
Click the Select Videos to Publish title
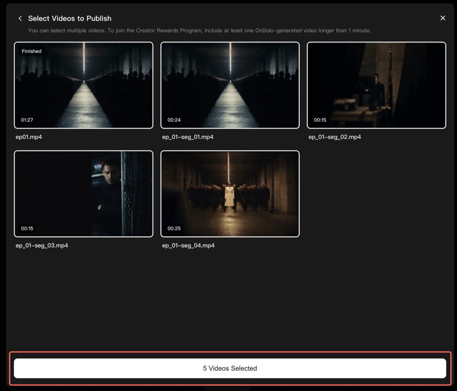[x=70, y=18]
